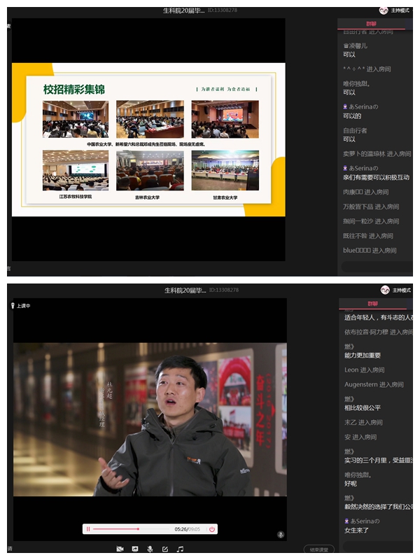Screen dimensions: 420x560
Task: Click the 校招精彩集锦 slide in upper window
Action: pos(148,135)
